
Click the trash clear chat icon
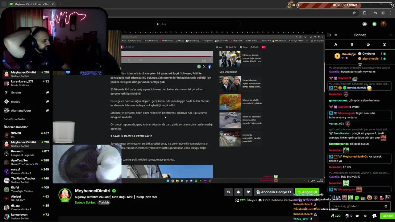(352, 45)
